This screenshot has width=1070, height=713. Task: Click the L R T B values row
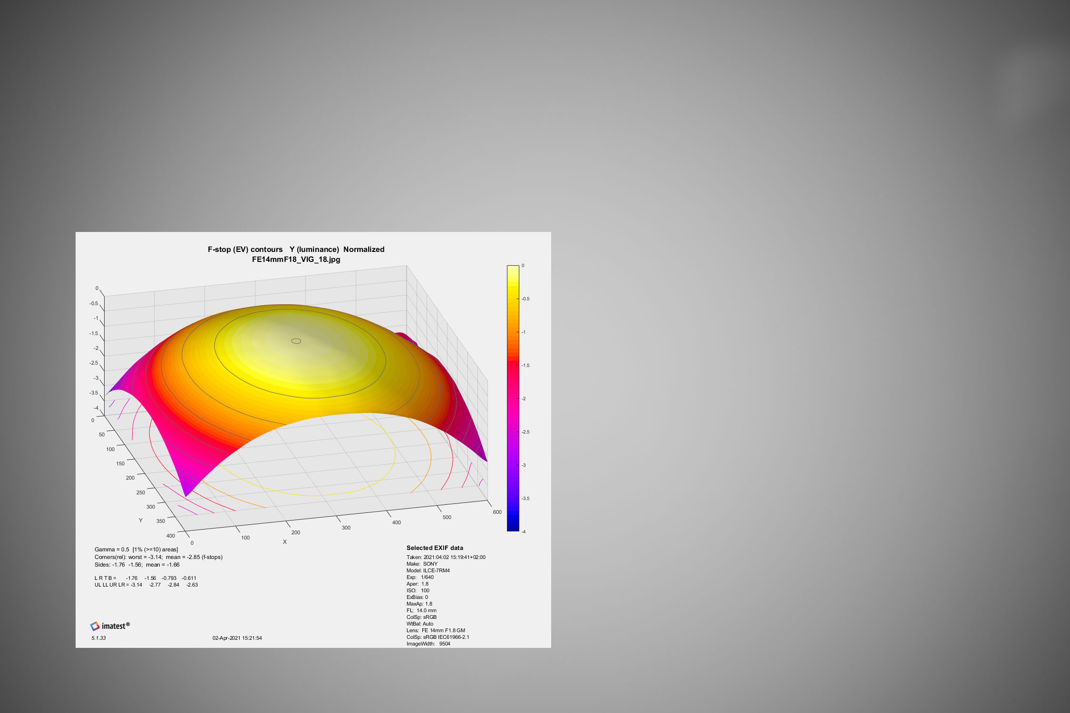tap(145, 578)
